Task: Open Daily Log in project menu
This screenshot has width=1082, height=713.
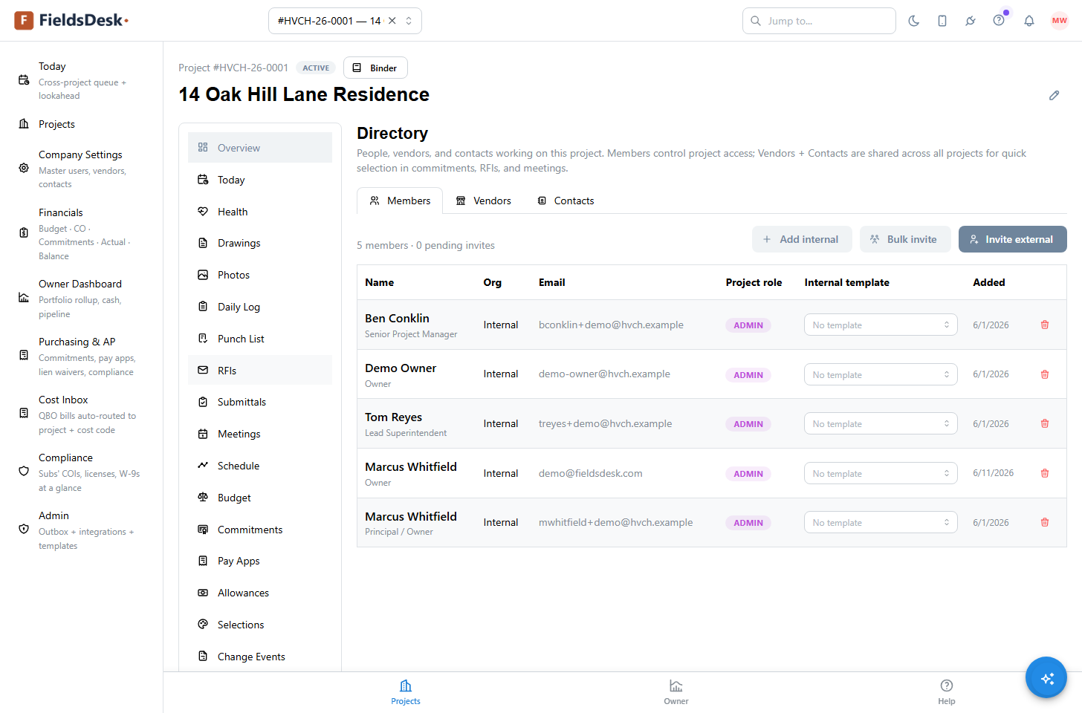Action: pyautogui.click(x=260, y=307)
